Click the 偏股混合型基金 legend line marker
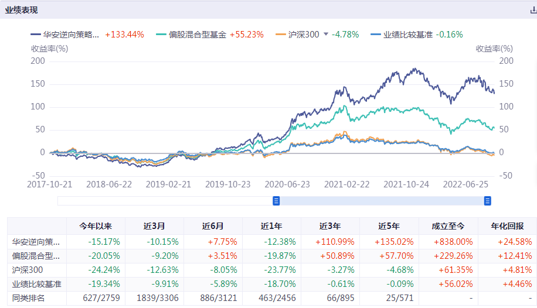 pos(161,35)
